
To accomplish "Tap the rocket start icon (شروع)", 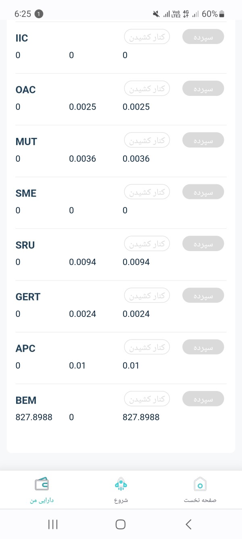I will [121, 484].
